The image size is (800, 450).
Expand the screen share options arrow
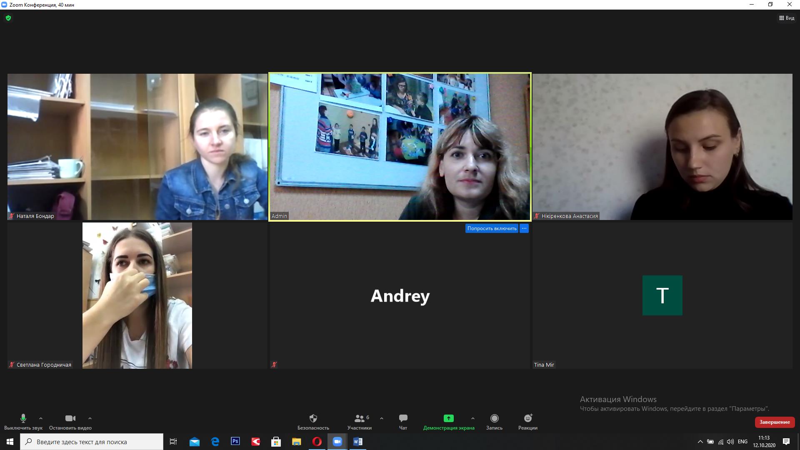tap(472, 418)
